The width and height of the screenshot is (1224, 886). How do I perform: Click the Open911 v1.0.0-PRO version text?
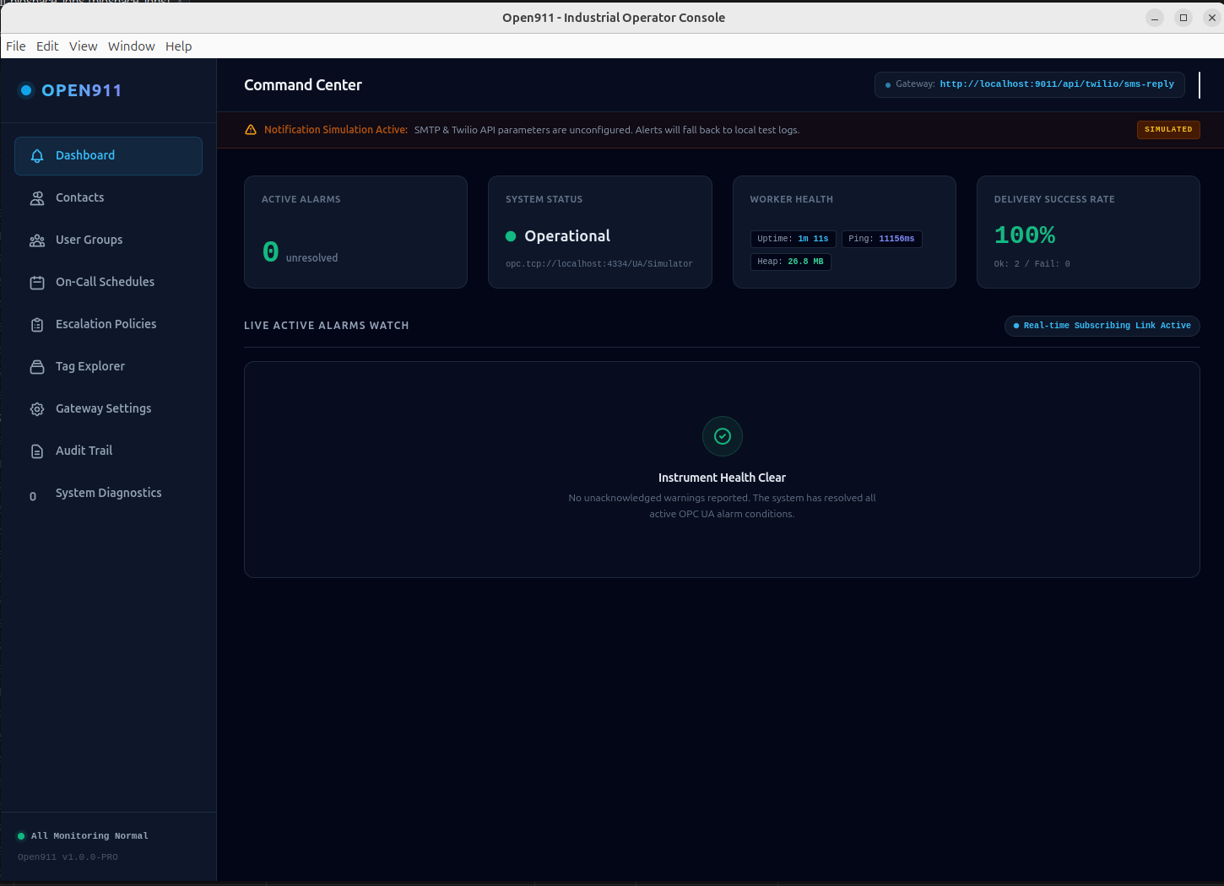[68, 857]
